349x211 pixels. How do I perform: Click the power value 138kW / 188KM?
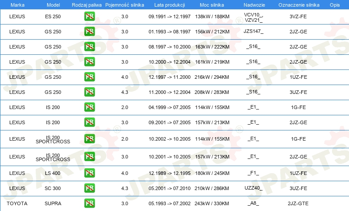212,16
